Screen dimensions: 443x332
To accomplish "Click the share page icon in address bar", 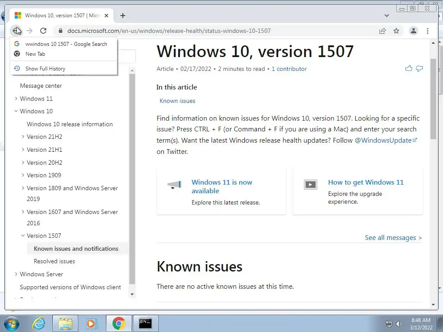I will [382, 31].
